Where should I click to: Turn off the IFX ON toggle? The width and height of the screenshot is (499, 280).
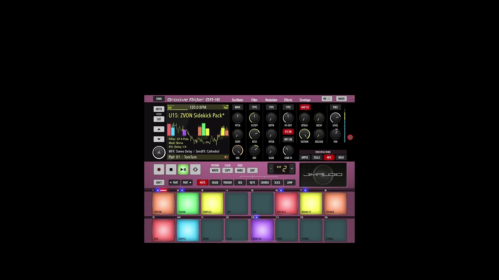(288, 132)
